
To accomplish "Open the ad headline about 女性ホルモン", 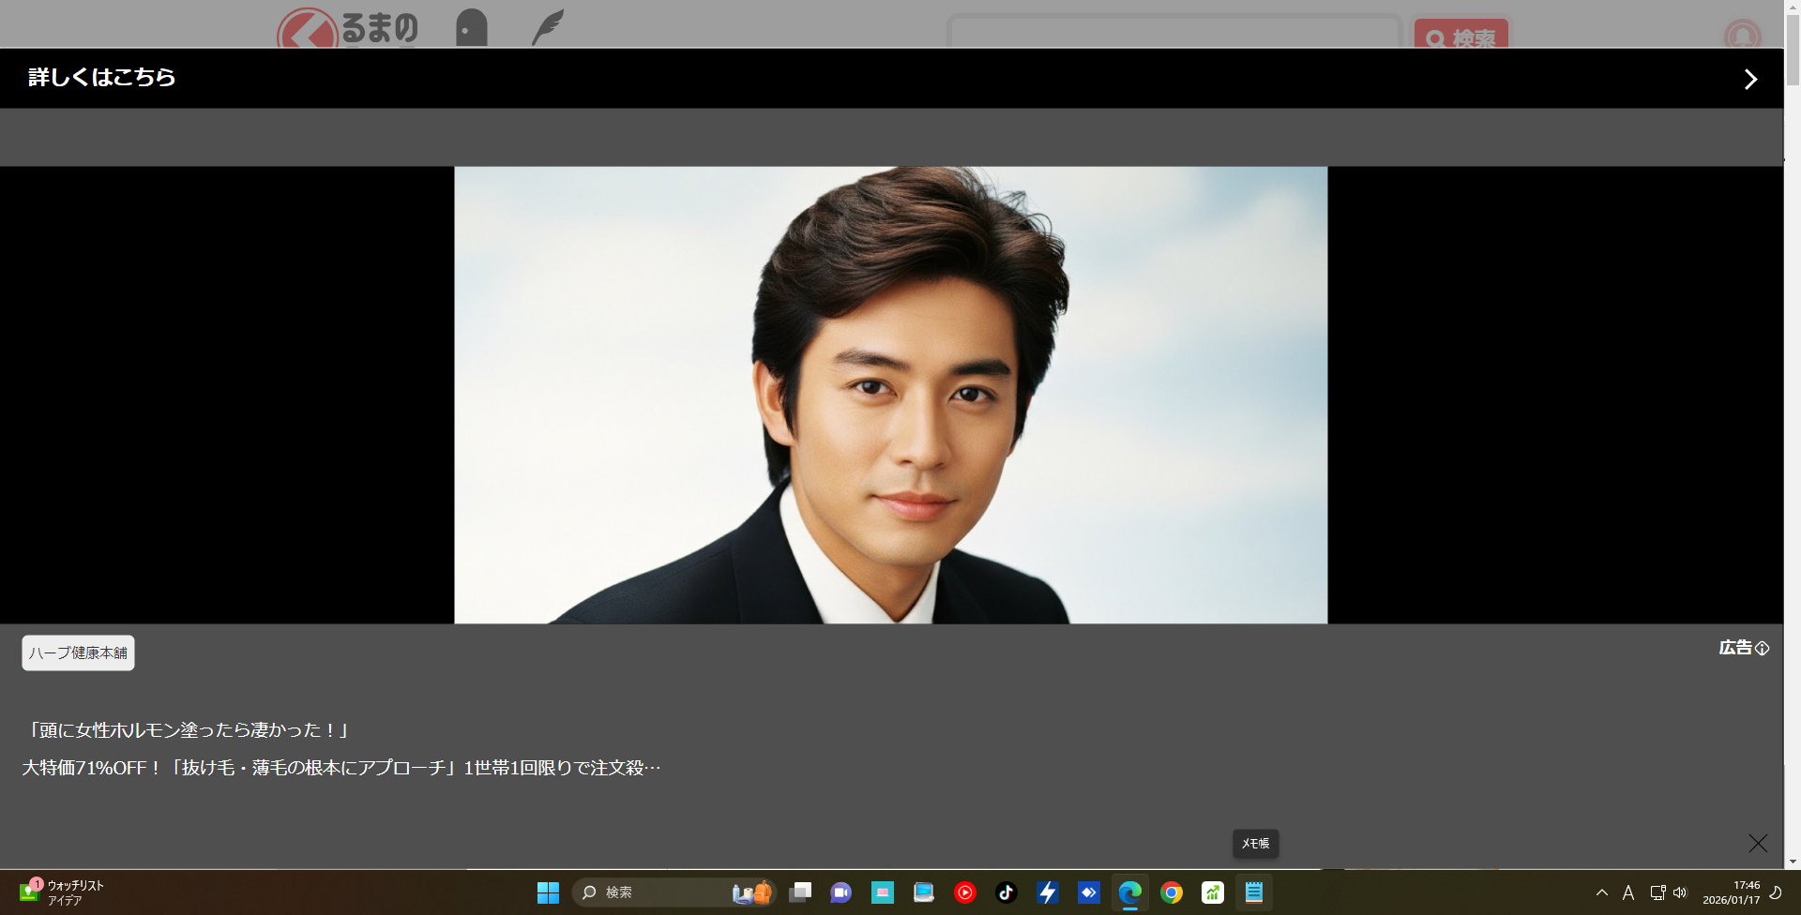I will (188, 730).
